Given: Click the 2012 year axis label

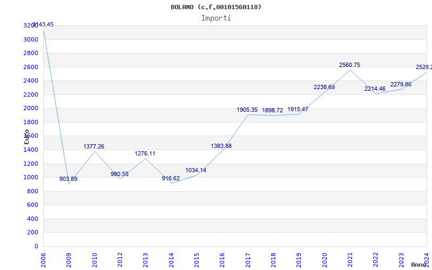Looking at the screenshot, I should [120, 260].
